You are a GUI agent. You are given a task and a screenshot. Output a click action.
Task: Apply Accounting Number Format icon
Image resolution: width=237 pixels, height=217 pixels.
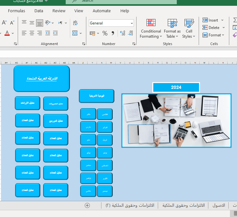(x=92, y=33)
